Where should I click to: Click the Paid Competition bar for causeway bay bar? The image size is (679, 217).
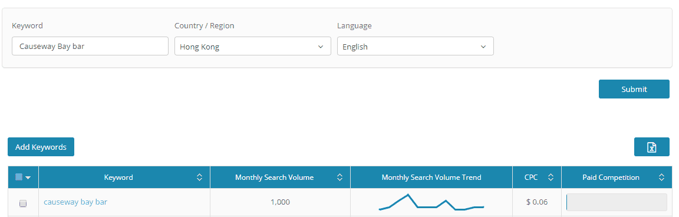point(617,202)
